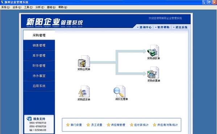The width and height of the screenshot is (217, 134).
Task: Click the 服务支持 heading text
Action: point(39,119)
